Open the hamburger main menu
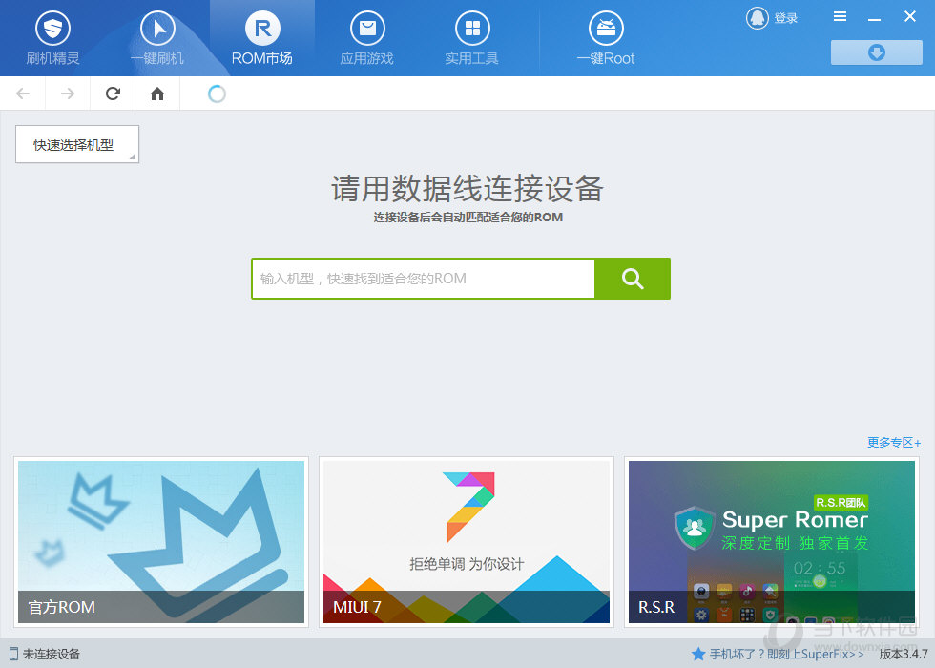The width and height of the screenshot is (935, 668). click(x=840, y=17)
